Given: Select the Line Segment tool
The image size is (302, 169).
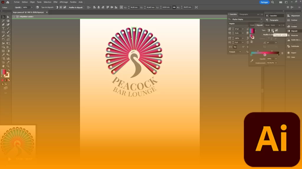Looking at the screenshot, I should (x=8, y=29).
